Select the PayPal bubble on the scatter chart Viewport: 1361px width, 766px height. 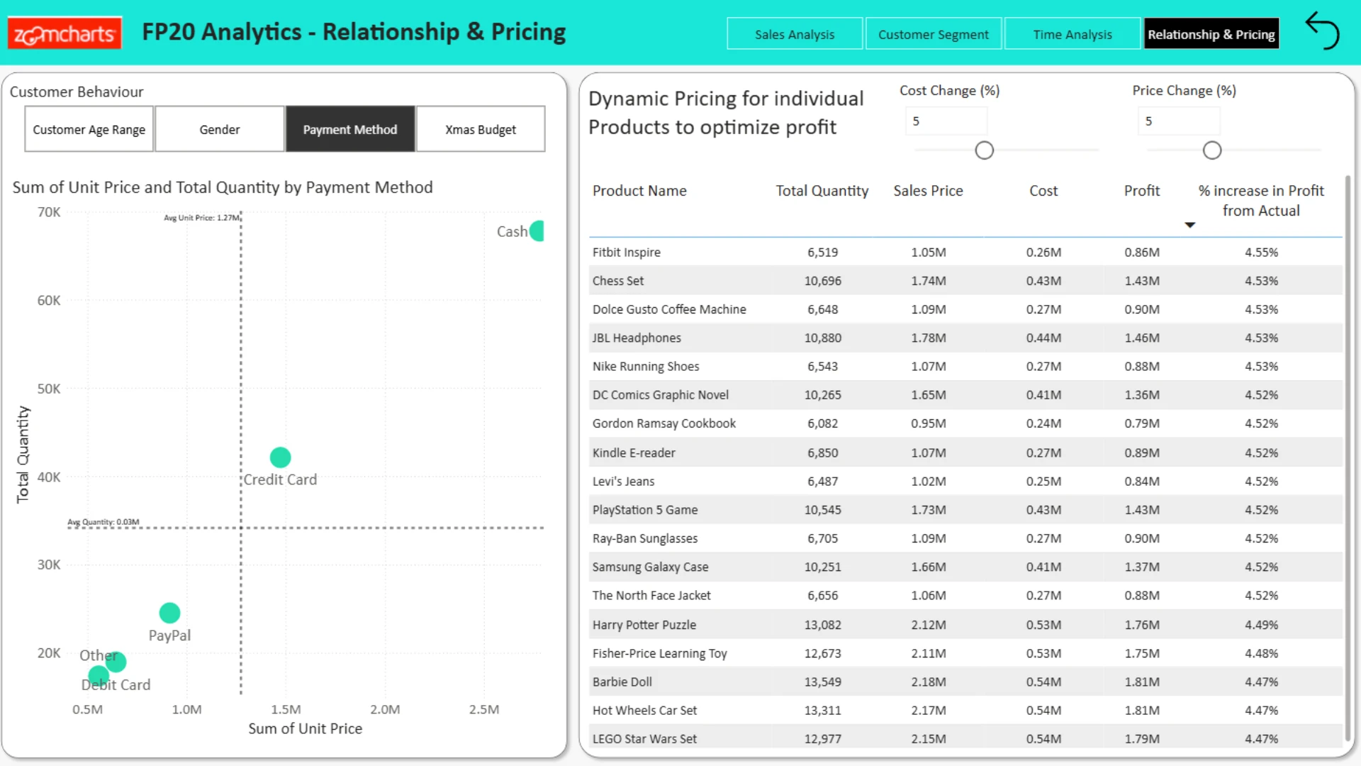tap(169, 613)
